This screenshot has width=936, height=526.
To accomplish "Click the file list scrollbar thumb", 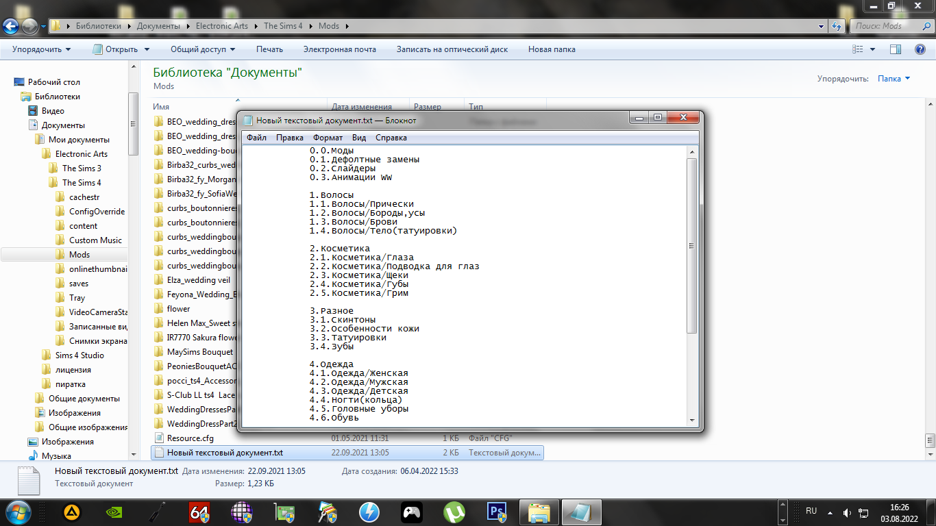I will [x=930, y=440].
